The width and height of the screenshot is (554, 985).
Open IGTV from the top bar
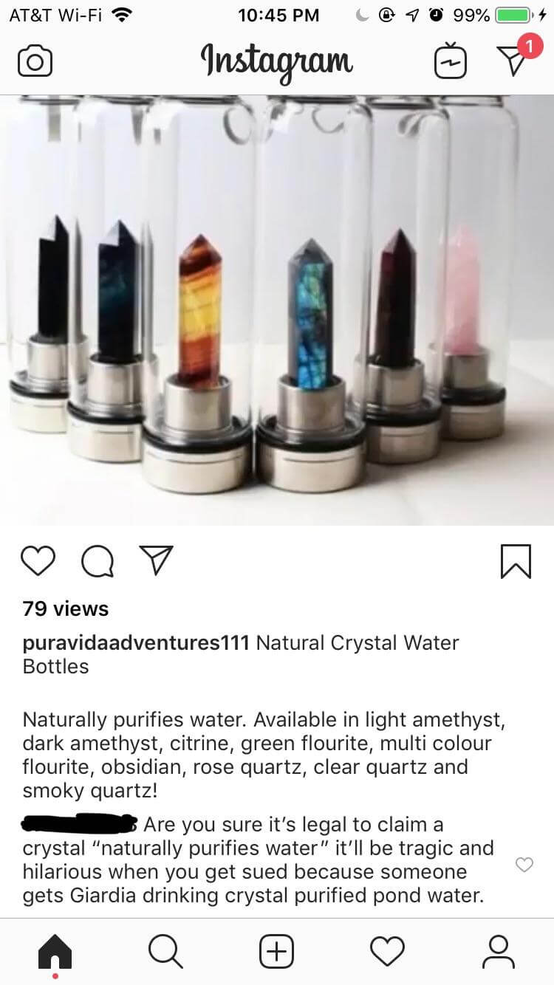[451, 61]
